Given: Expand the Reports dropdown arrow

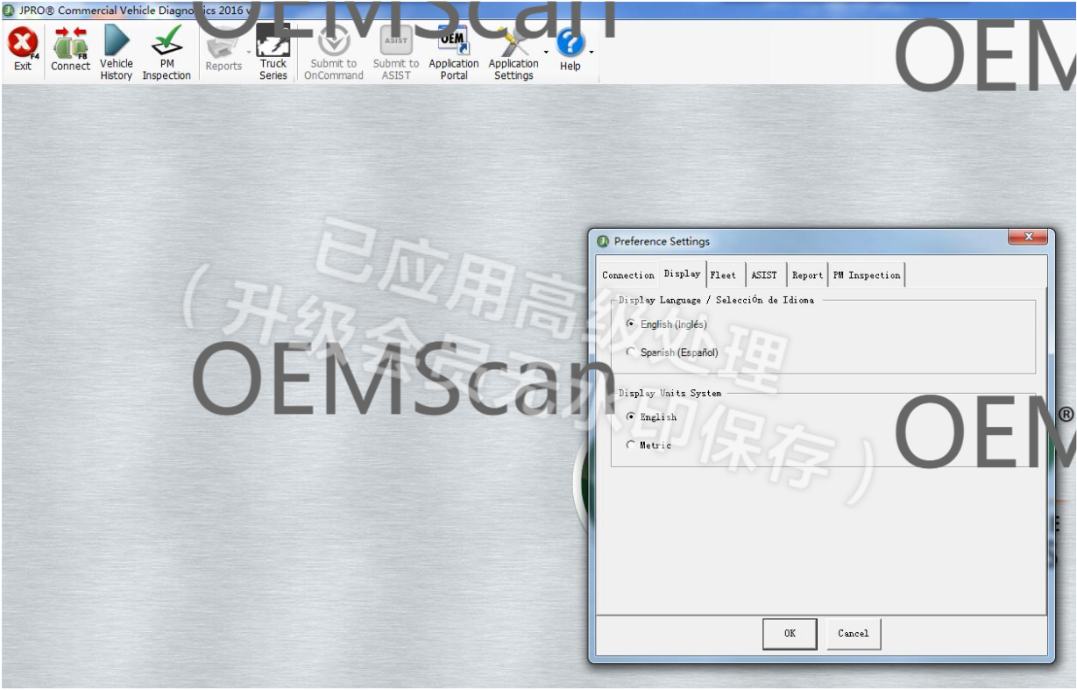Looking at the screenshot, I should point(249,52).
